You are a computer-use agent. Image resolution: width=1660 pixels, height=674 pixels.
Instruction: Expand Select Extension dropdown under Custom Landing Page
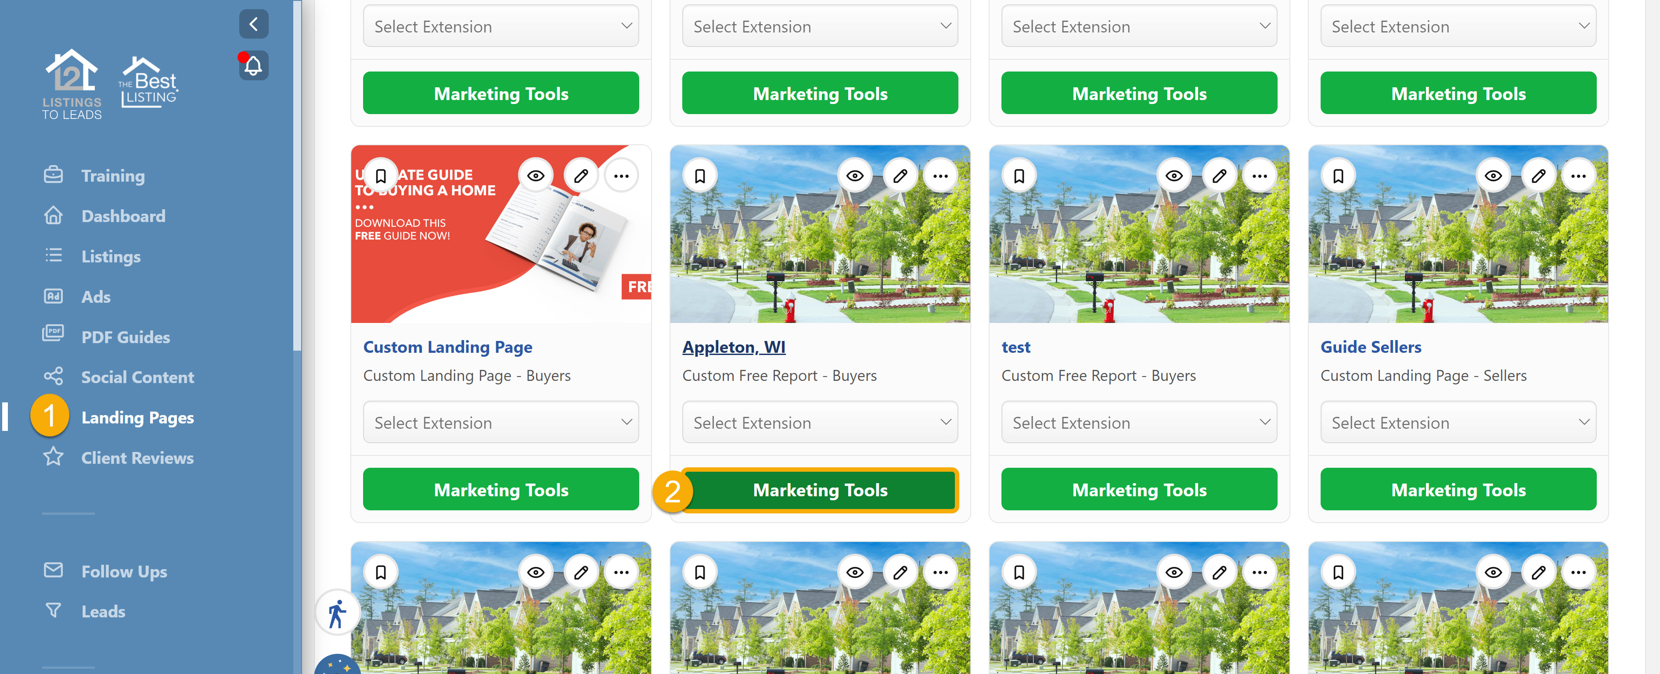501,422
